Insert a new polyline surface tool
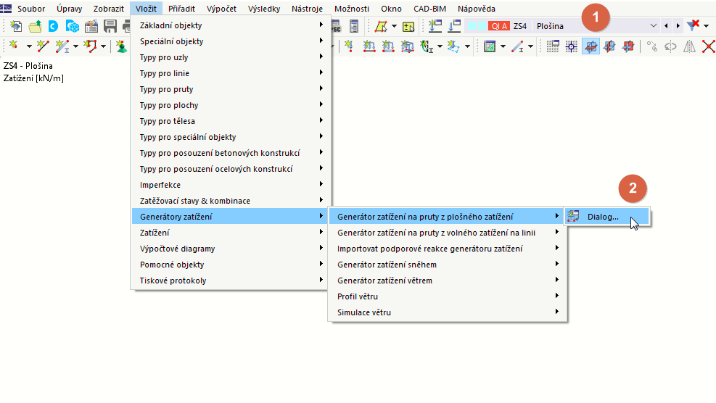Image resolution: width=716 pixels, height=403 pixels. pos(90,46)
